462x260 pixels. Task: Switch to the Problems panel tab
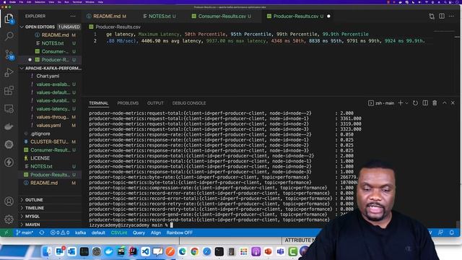(128, 103)
